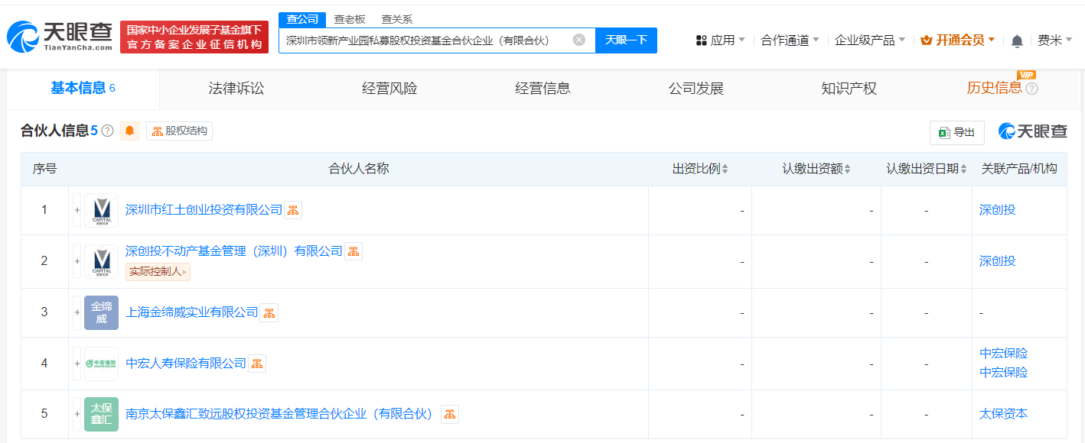Open the Tianyancha logo homepage

point(60,37)
